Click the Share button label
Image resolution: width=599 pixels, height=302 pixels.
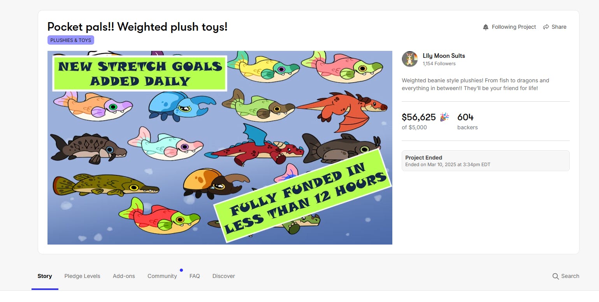click(x=559, y=27)
